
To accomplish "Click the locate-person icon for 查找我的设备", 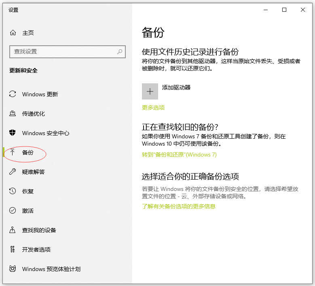I will [x=13, y=230].
